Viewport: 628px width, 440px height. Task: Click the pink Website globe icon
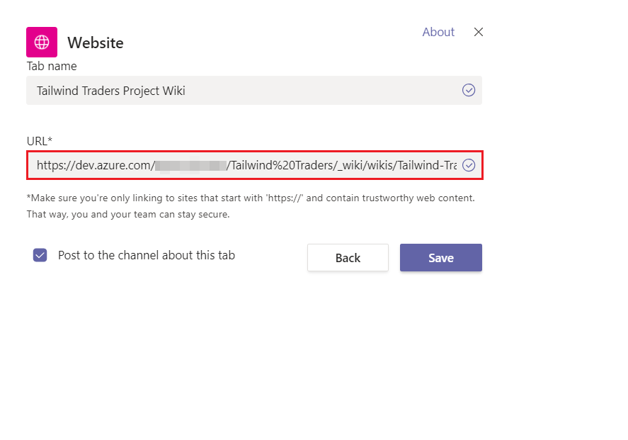(42, 42)
